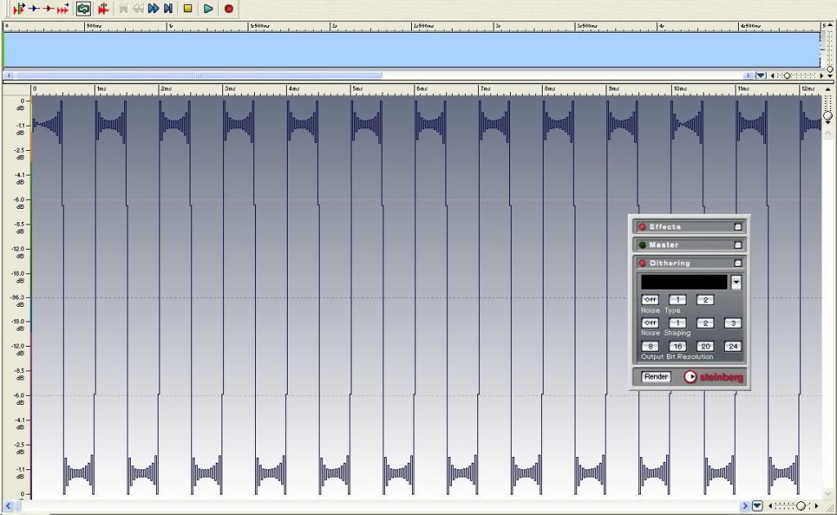Choose 16 for Output Bit Resolution

(x=678, y=346)
